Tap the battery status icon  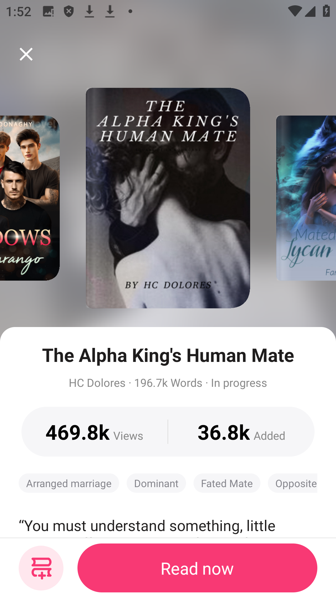click(326, 12)
